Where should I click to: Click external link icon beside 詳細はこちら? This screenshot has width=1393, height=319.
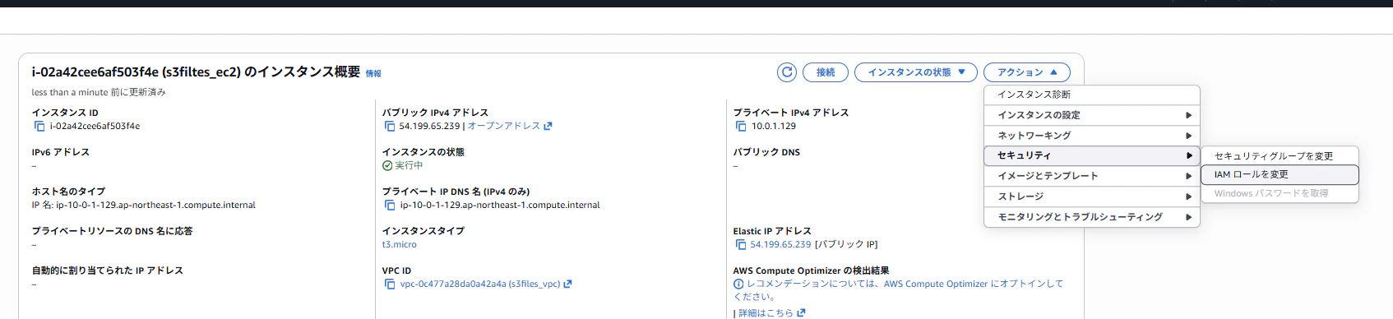(802, 312)
